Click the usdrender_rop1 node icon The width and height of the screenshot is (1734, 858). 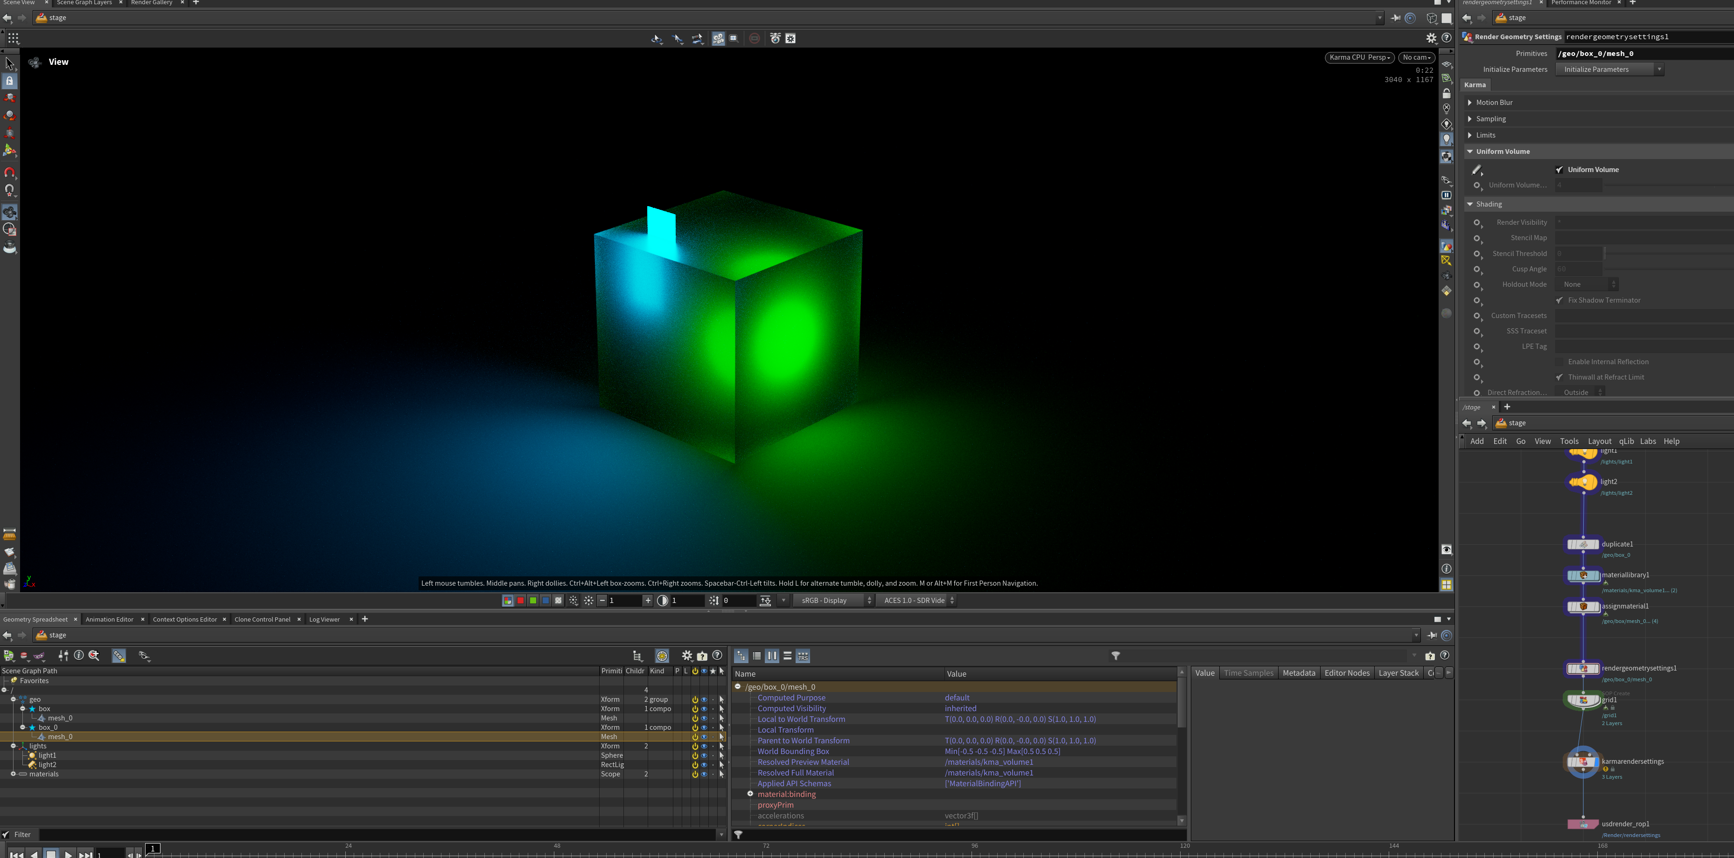(x=1582, y=824)
